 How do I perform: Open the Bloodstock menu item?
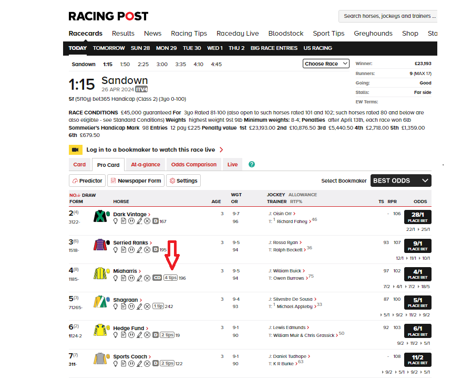[x=286, y=34]
